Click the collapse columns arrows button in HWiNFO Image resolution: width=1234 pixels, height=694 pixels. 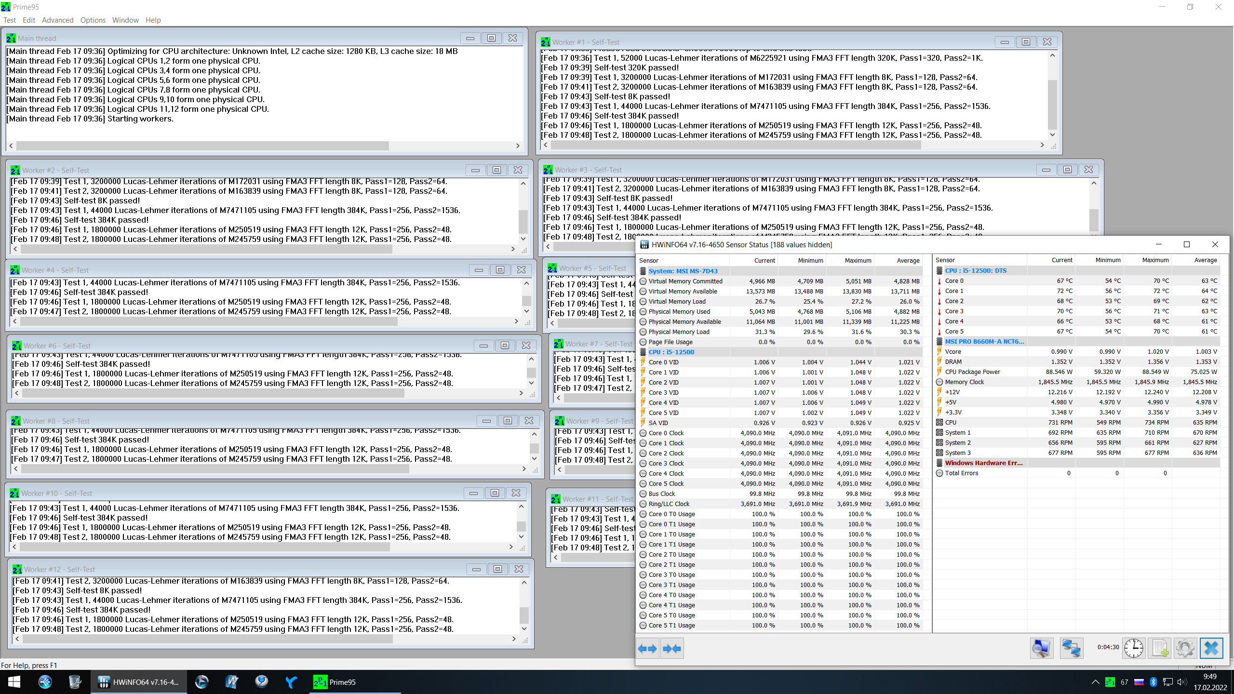[x=672, y=649]
